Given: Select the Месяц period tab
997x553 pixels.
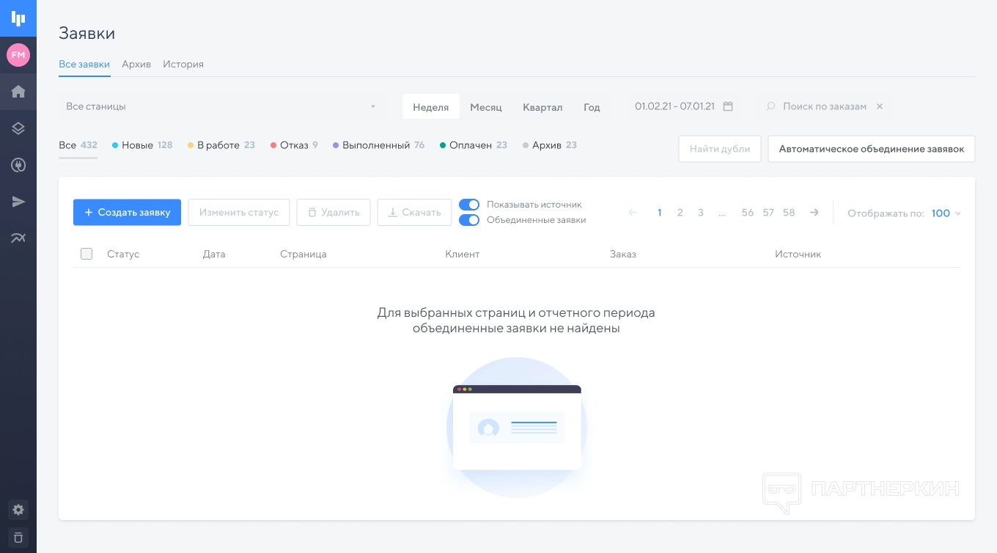Looking at the screenshot, I should pyautogui.click(x=485, y=107).
